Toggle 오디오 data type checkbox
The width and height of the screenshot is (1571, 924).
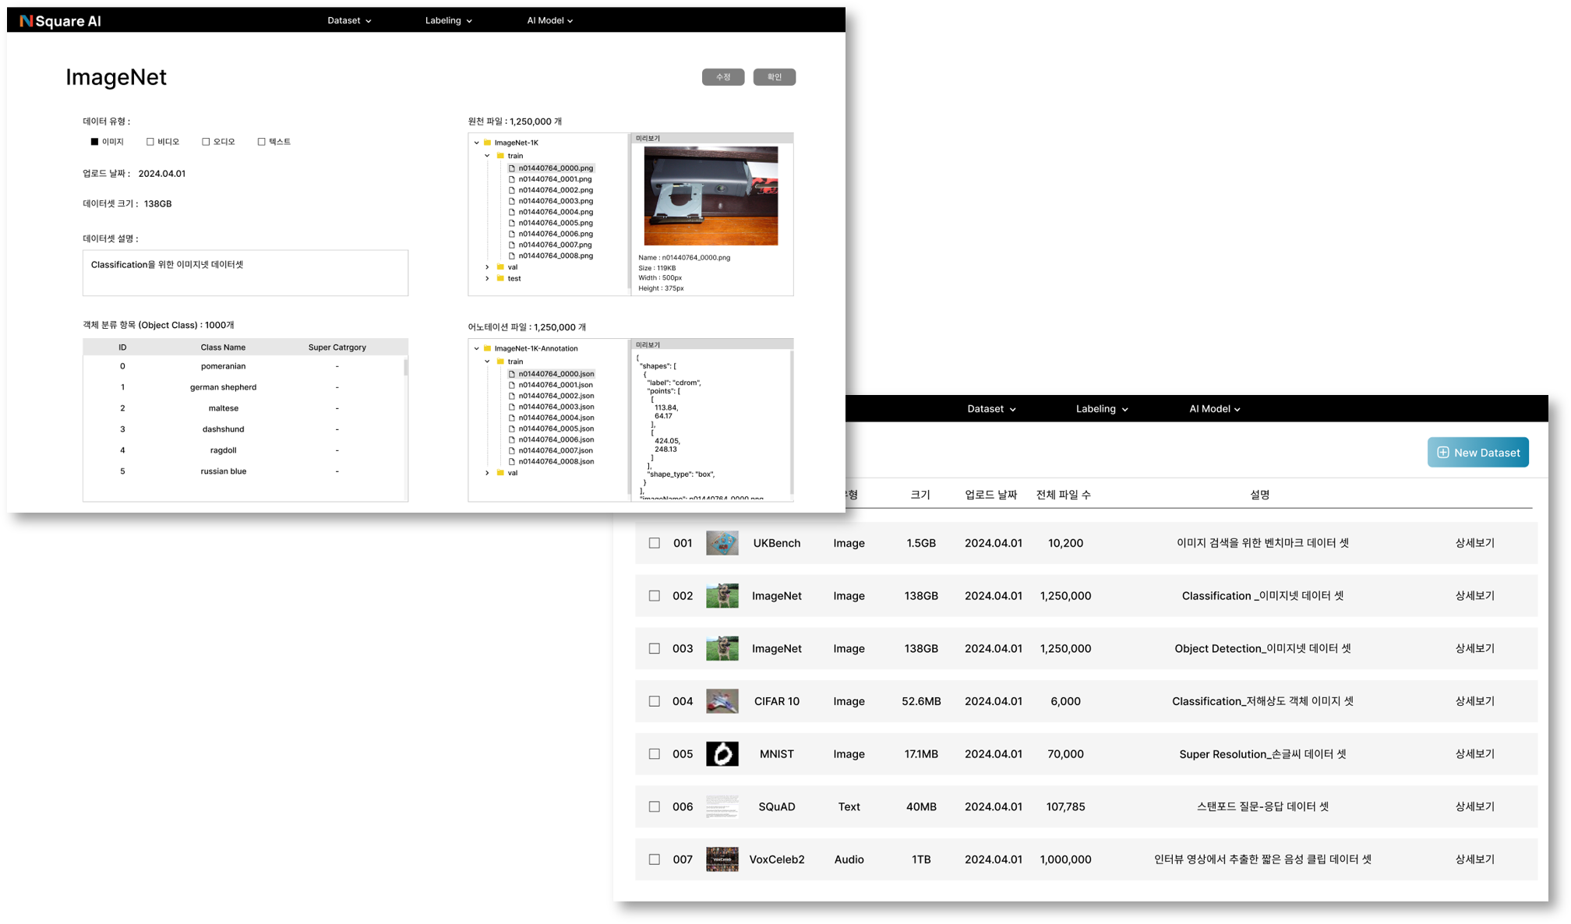(206, 142)
